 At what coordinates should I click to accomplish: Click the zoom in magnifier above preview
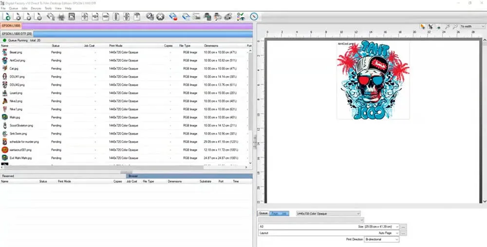(x=448, y=27)
